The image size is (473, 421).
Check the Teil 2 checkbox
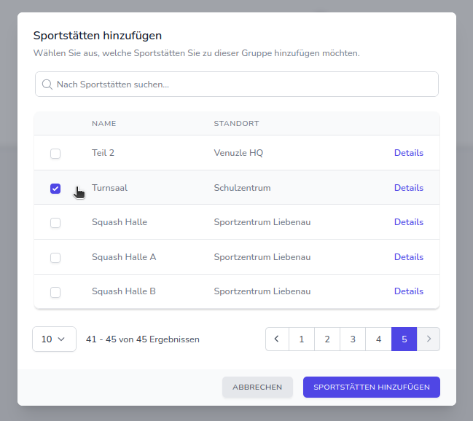55,154
